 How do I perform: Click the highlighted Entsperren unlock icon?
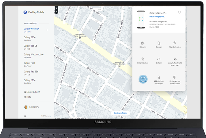(143, 79)
